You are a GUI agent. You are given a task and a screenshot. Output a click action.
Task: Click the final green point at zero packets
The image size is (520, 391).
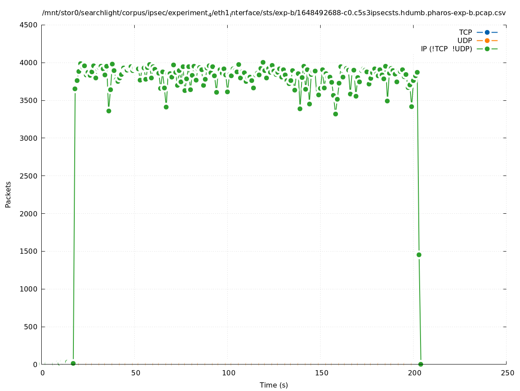coord(421,364)
